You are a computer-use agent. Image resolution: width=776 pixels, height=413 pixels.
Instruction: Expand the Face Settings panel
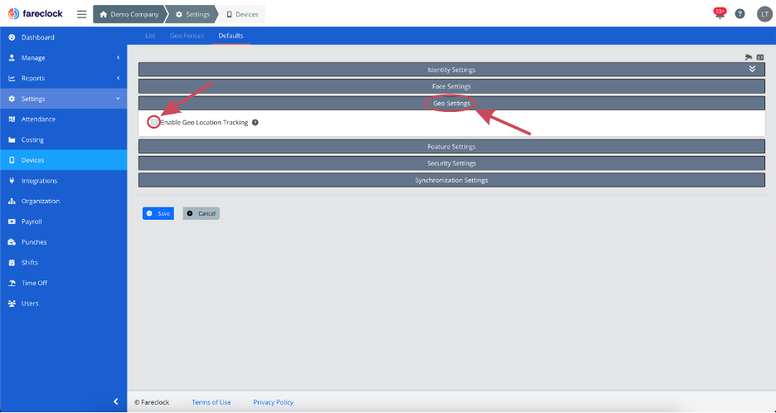pyautogui.click(x=451, y=86)
